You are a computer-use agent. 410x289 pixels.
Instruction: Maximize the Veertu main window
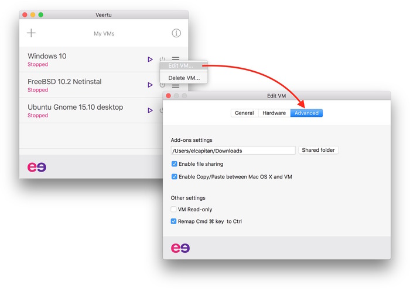41,15
